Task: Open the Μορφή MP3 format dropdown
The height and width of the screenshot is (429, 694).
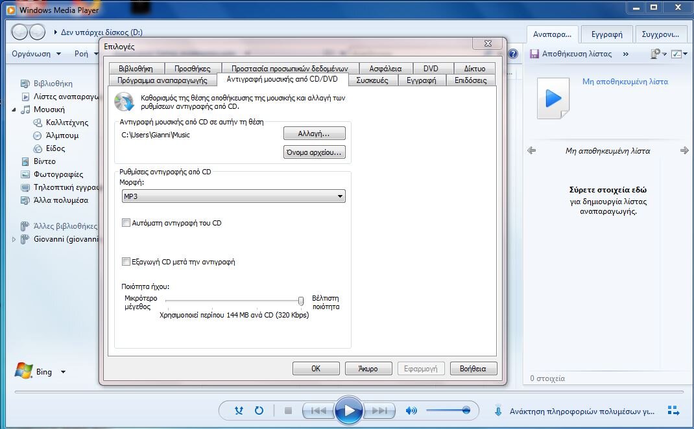Action: [x=233, y=196]
